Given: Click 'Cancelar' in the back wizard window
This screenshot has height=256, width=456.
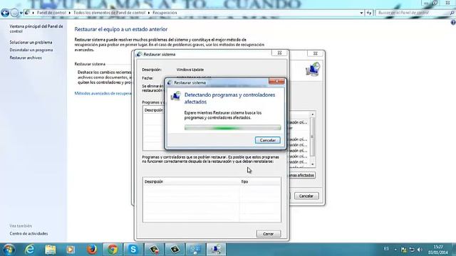Looking at the screenshot, I should (x=306, y=196).
